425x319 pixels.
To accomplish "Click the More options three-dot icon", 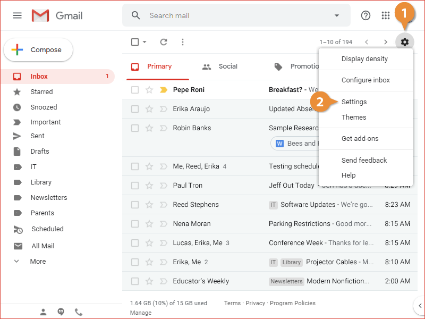I will click(183, 41).
